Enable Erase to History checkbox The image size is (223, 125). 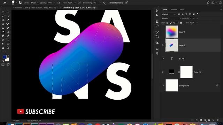109,3
